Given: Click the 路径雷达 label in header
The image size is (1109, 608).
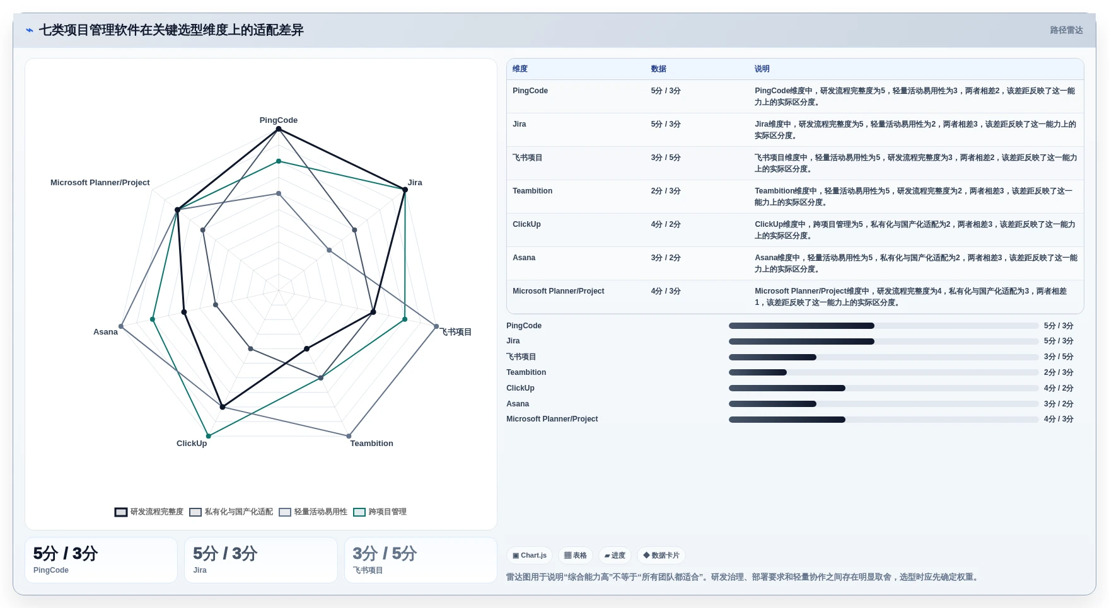Looking at the screenshot, I should point(1066,30).
